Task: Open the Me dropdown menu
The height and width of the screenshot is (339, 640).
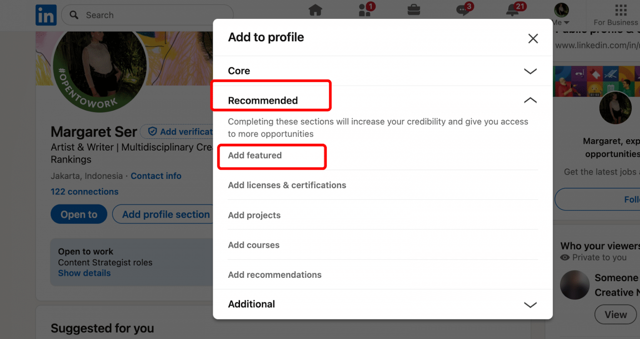Action: tap(561, 14)
